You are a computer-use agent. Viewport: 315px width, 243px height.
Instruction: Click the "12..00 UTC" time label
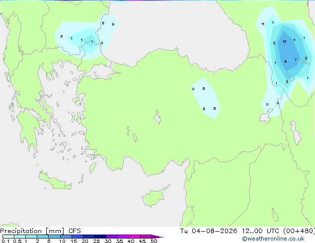click(x=260, y=231)
